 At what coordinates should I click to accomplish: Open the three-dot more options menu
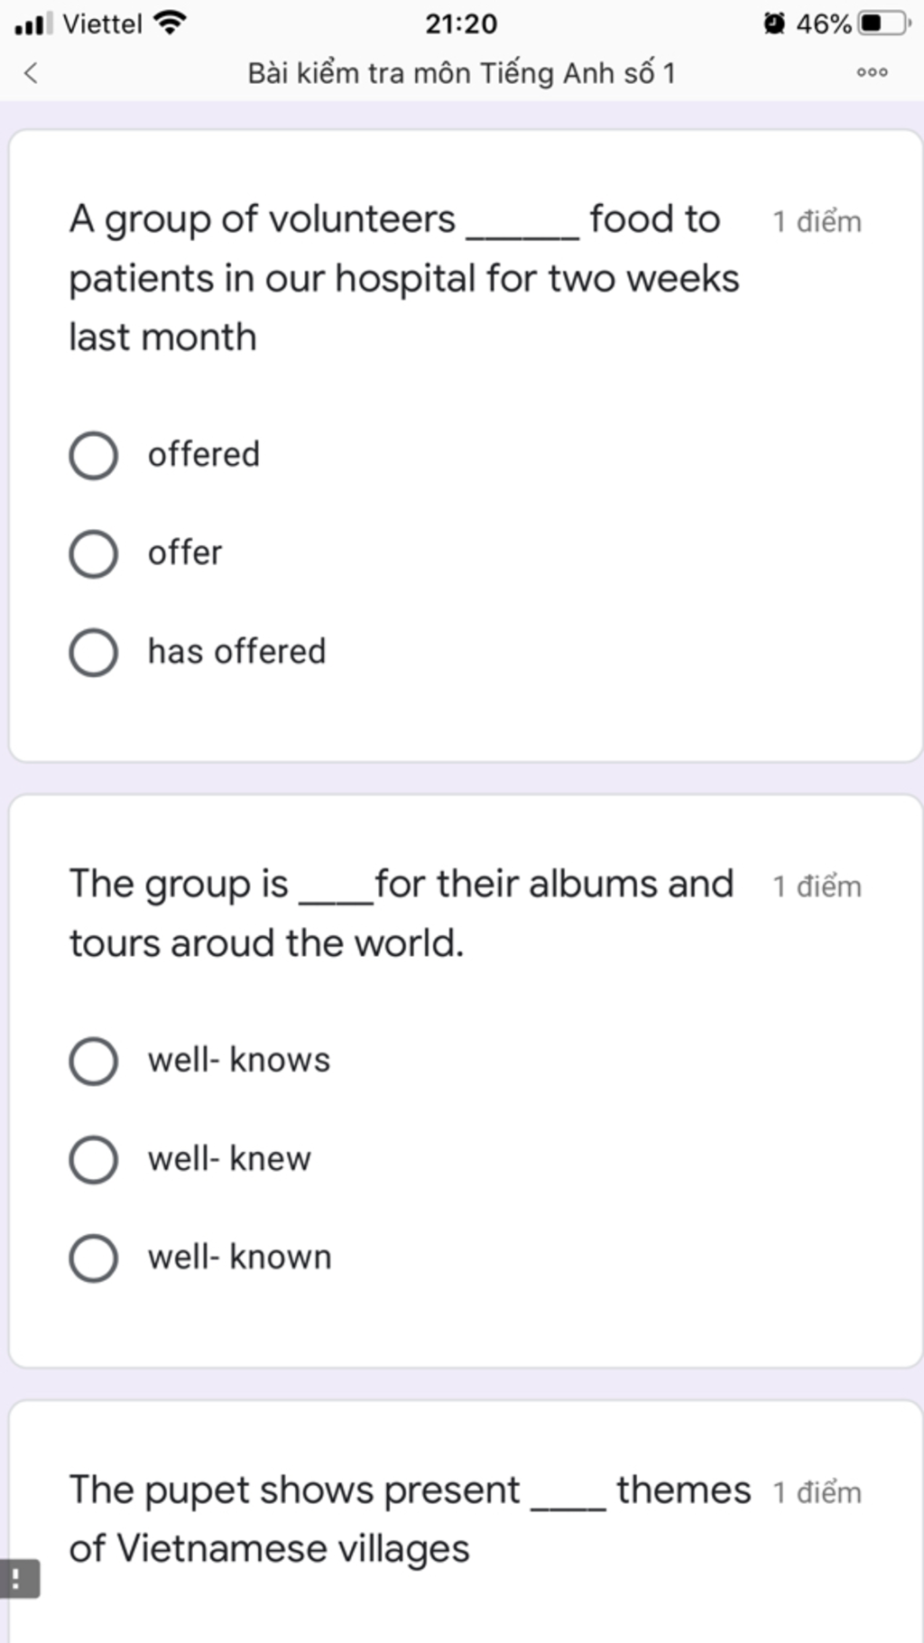pyautogui.click(x=872, y=72)
